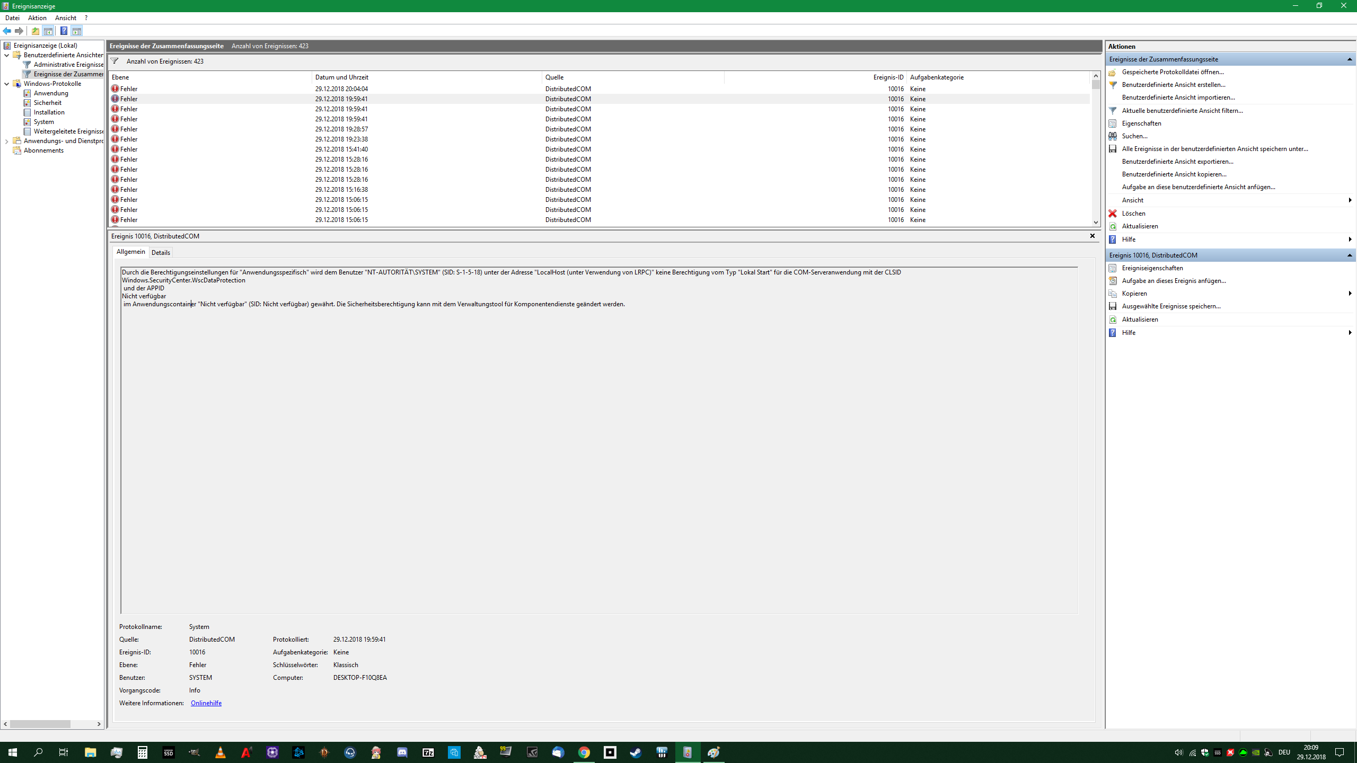Expand Anwendungs- und Dienstprotokolle node
This screenshot has width=1357, height=763.
pos(7,141)
